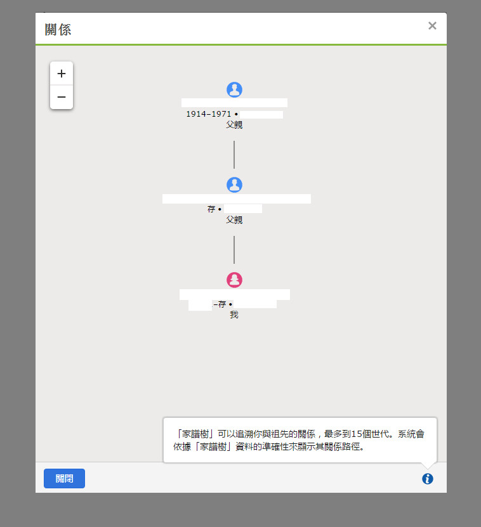Click the 父親 label under 1914–1971
This screenshot has width=481, height=527.
[234, 125]
